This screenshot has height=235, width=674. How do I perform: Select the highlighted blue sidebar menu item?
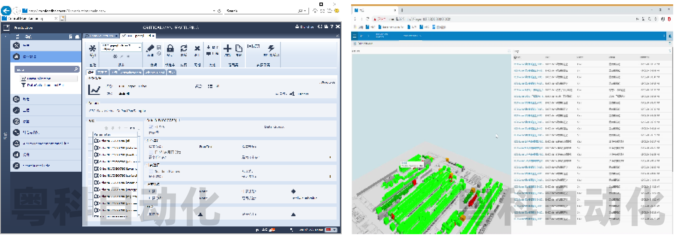pyautogui.click(x=46, y=56)
